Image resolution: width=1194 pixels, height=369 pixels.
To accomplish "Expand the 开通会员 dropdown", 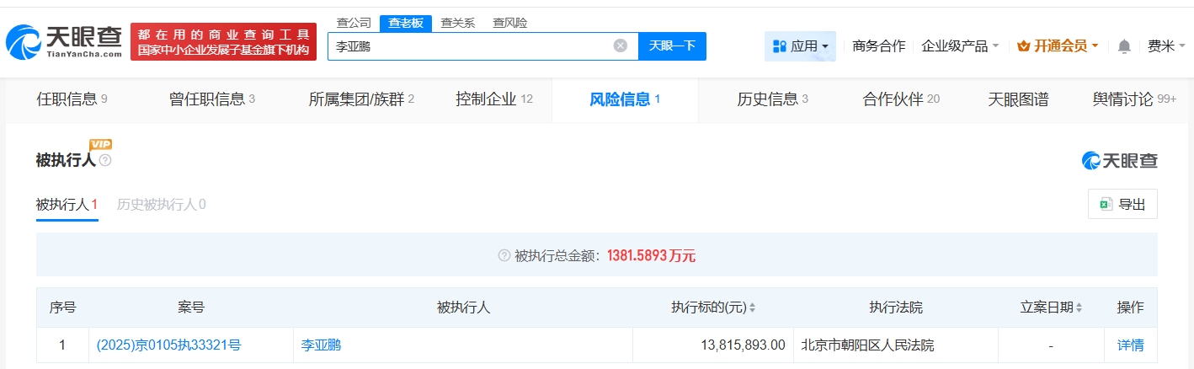I will 1058,46.
